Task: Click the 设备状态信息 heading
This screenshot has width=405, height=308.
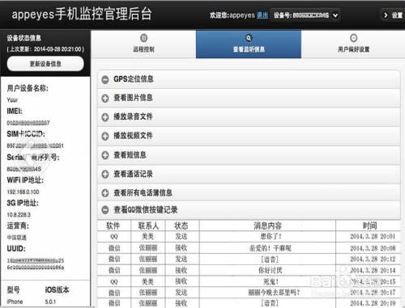Action: click(x=24, y=38)
